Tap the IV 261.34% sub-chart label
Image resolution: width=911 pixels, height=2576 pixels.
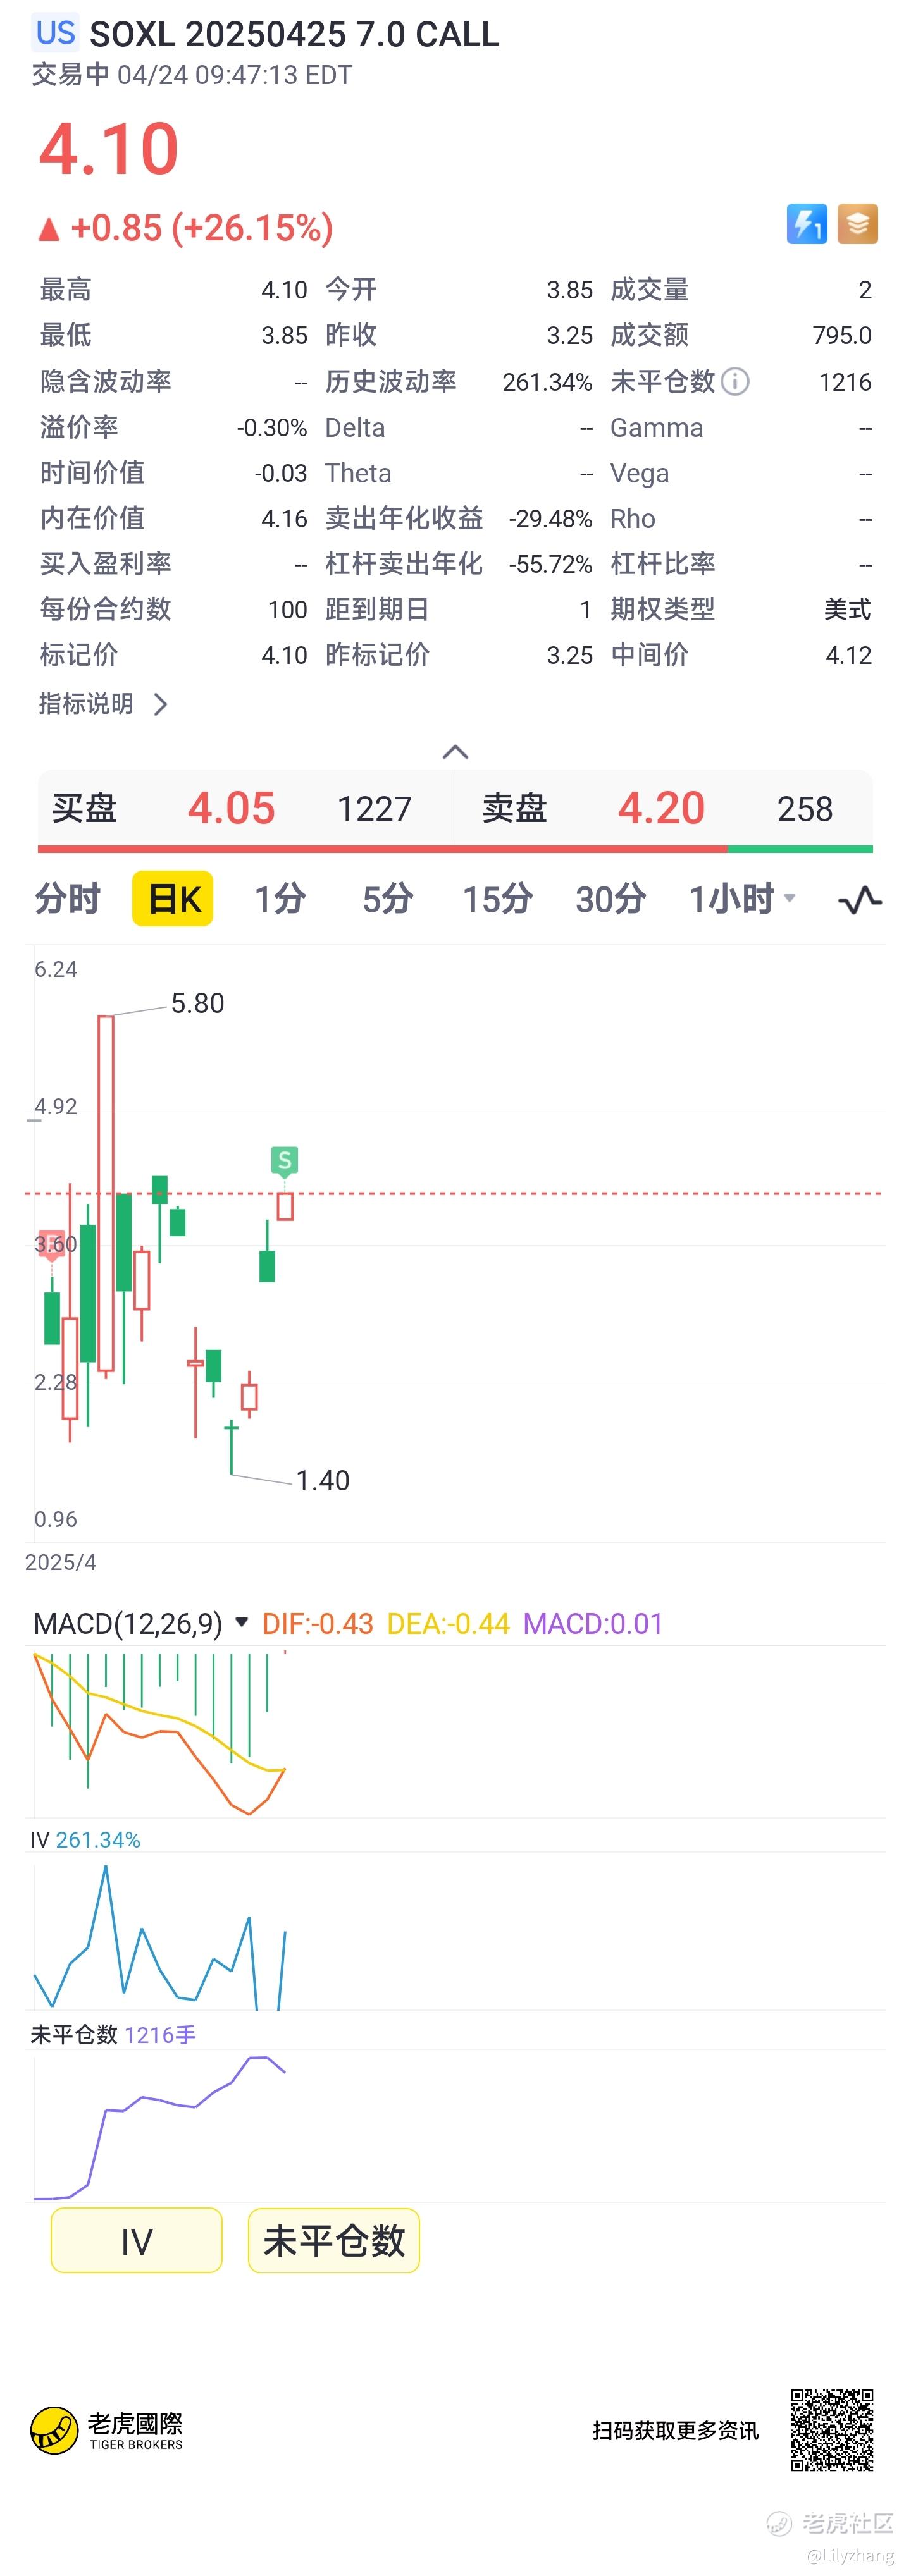pos(85,1840)
